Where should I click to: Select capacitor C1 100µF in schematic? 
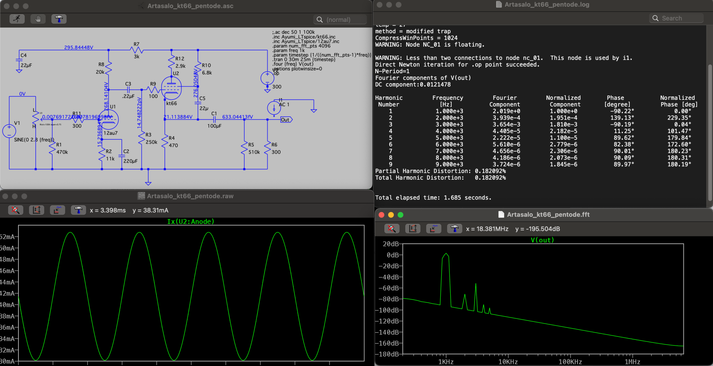point(214,120)
